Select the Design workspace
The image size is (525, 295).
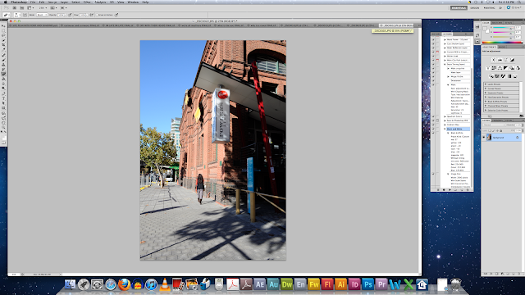click(475, 8)
